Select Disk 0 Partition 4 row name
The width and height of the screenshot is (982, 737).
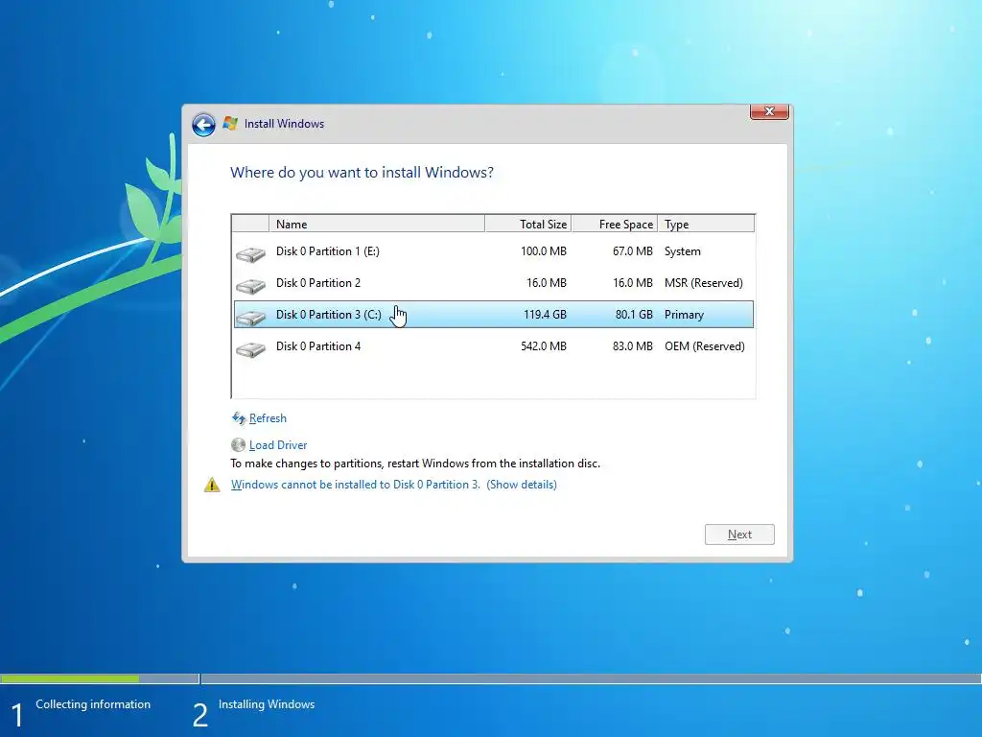coord(318,345)
